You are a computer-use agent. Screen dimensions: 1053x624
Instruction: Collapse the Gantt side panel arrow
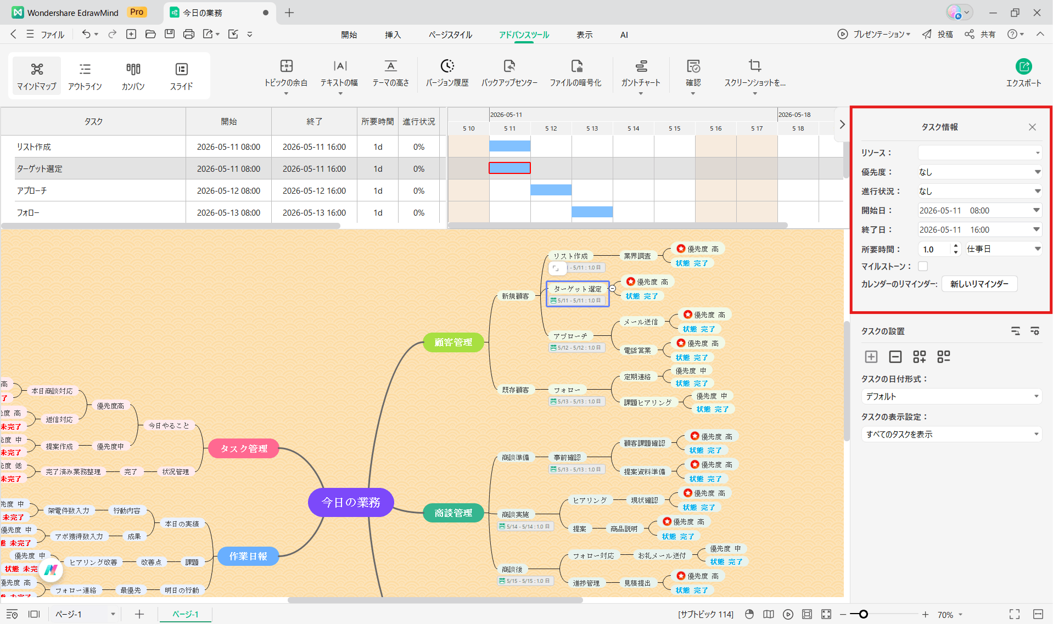pyautogui.click(x=842, y=125)
